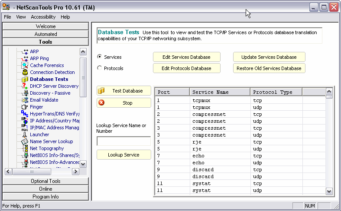Collapse the Tools panel header
Viewport: 341px width, 211px height.
45,42
